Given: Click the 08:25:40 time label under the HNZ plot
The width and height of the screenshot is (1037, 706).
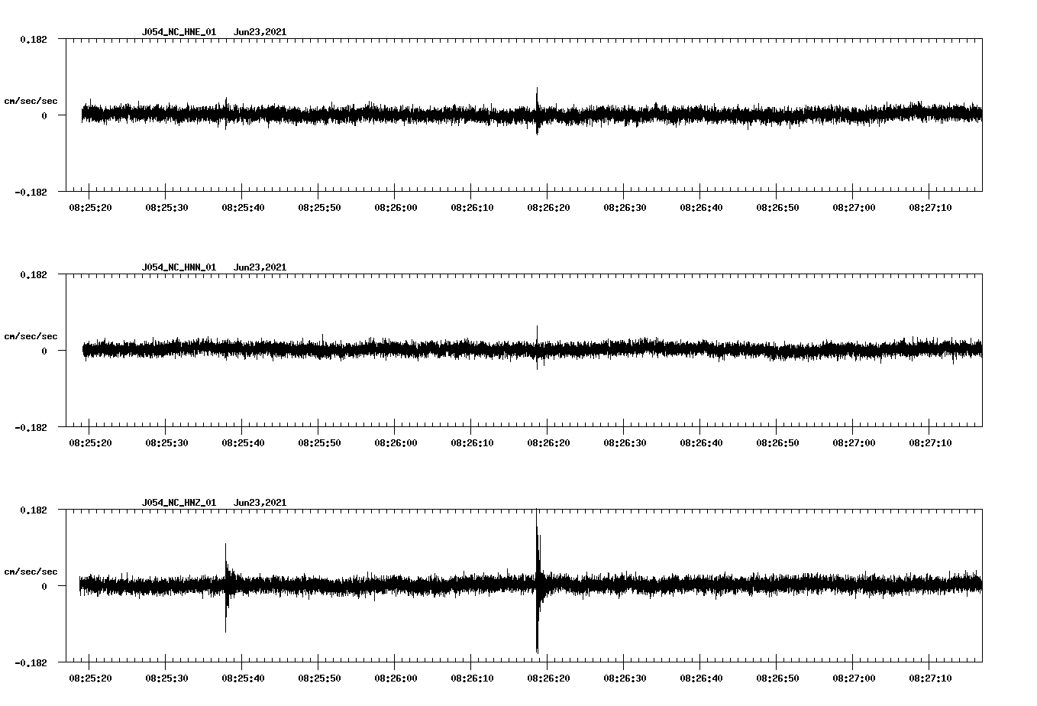Looking at the screenshot, I should coord(243,678).
